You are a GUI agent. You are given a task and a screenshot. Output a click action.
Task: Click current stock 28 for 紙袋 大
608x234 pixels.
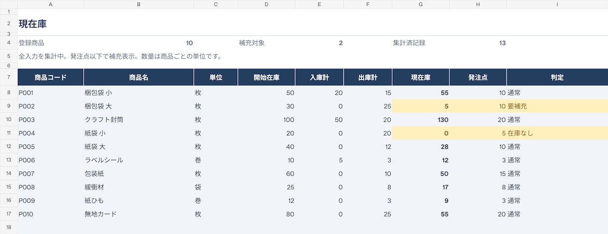tap(445, 146)
